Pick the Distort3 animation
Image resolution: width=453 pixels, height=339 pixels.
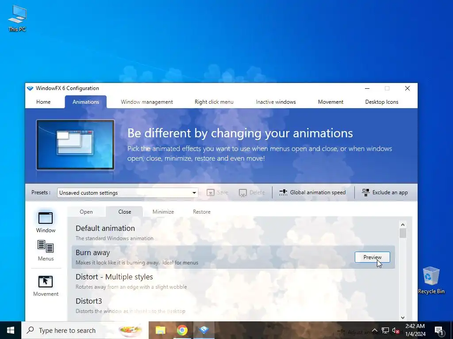[x=233, y=305]
